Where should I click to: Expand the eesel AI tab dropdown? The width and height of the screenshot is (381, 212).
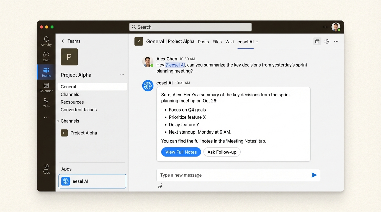pyautogui.click(x=256, y=42)
